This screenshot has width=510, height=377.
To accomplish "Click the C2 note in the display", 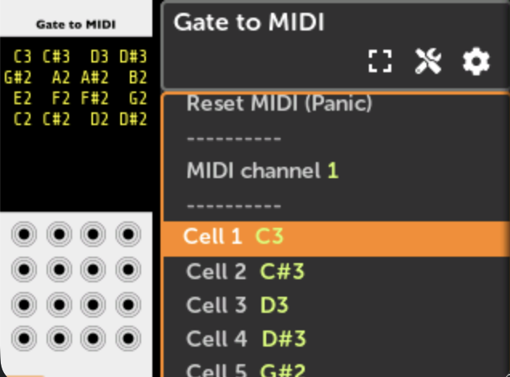I will (x=22, y=119).
